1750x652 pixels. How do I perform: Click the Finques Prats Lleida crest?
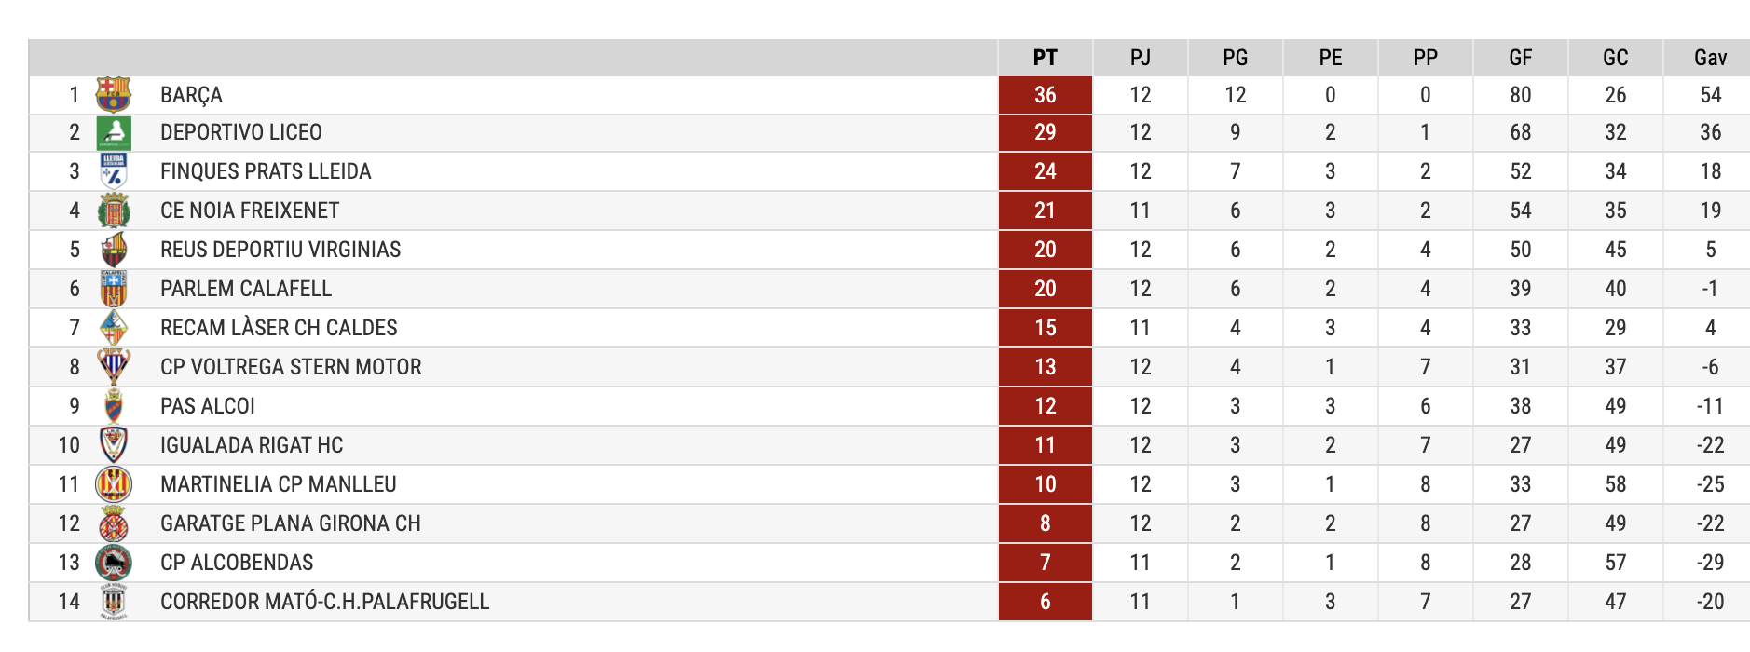pos(114,171)
